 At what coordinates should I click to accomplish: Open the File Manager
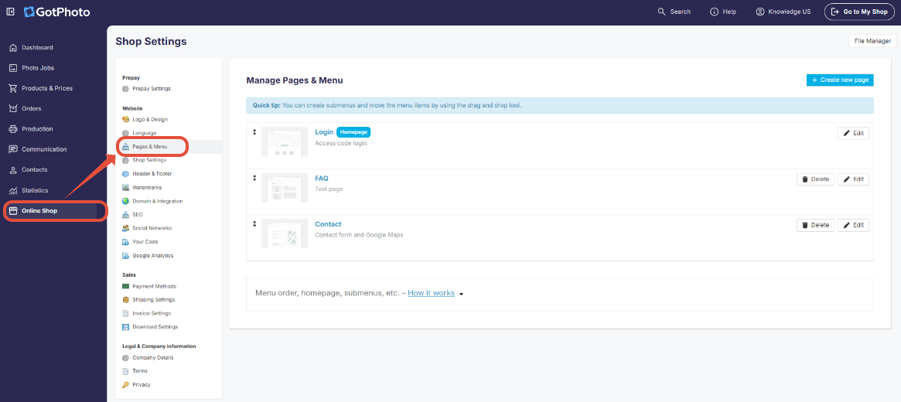(872, 41)
